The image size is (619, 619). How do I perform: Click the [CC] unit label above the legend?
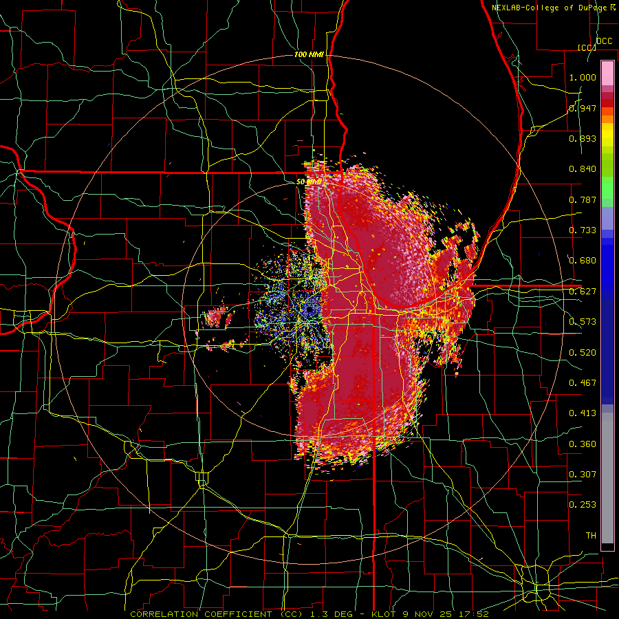[x=587, y=47]
